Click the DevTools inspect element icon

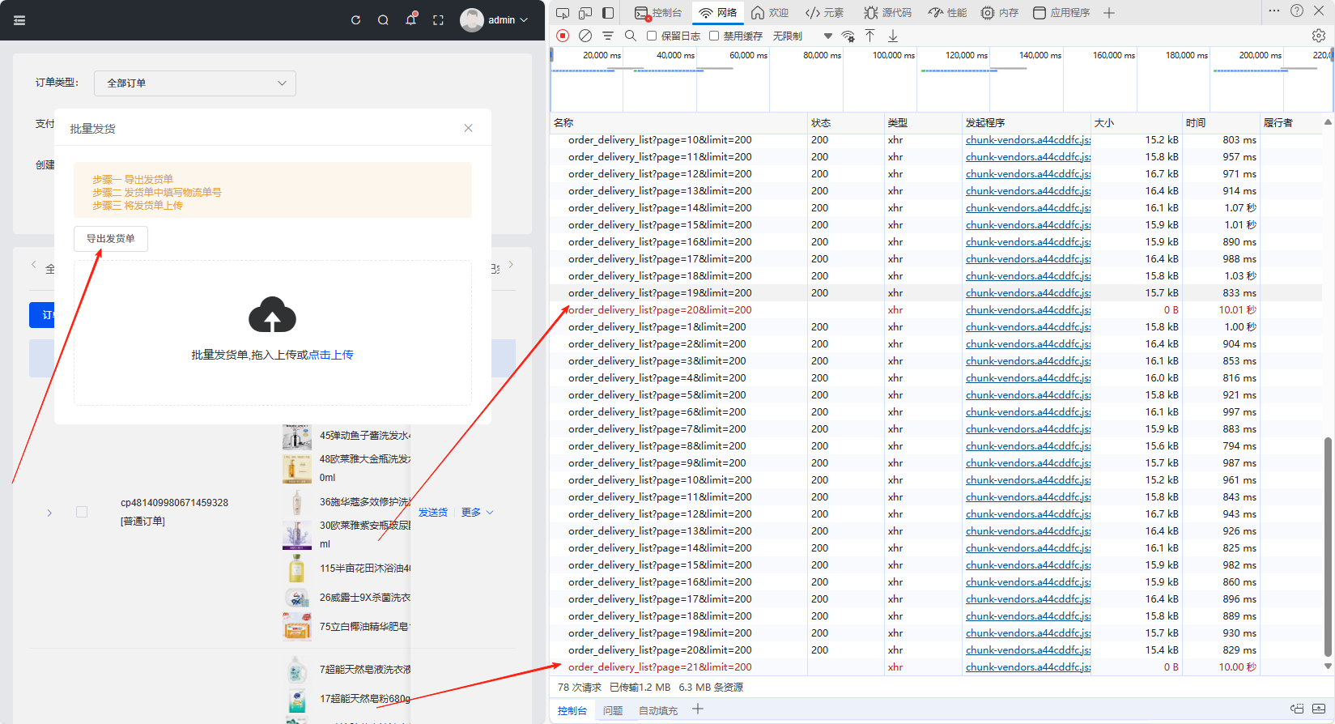pos(563,13)
